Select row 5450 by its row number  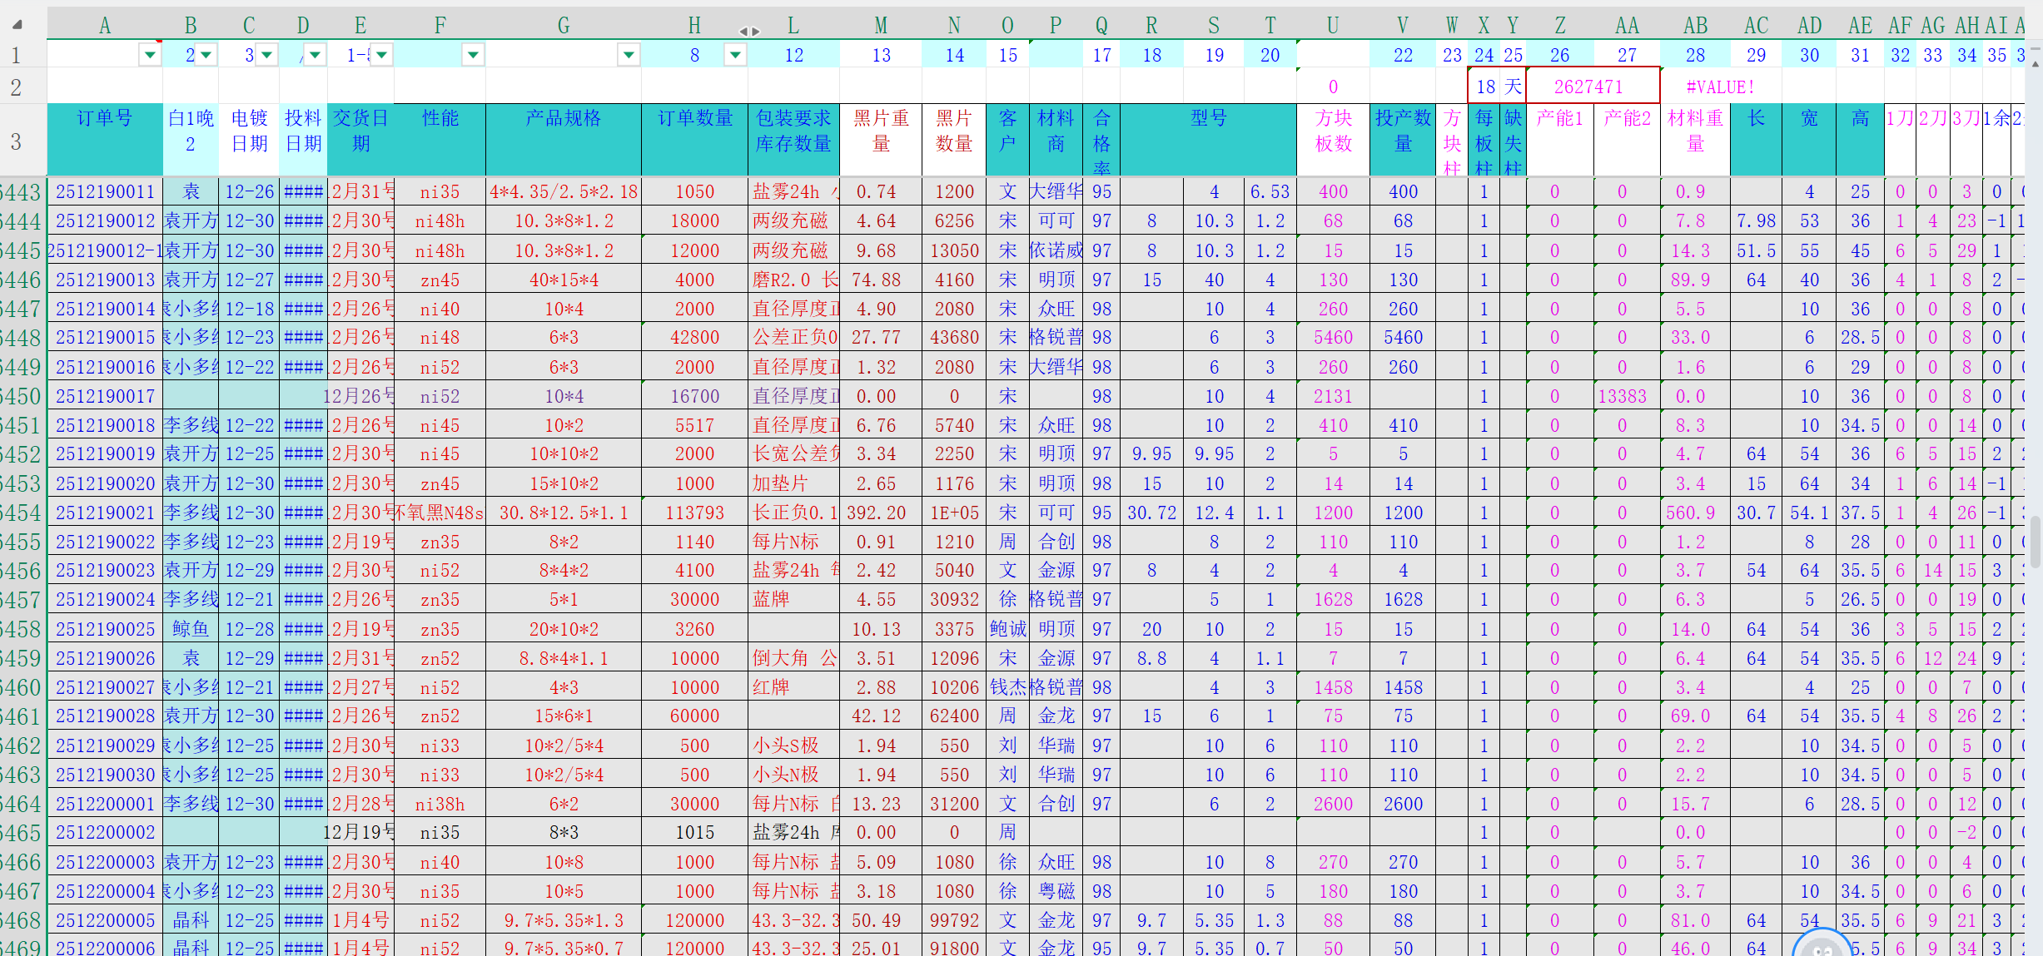click(x=22, y=396)
